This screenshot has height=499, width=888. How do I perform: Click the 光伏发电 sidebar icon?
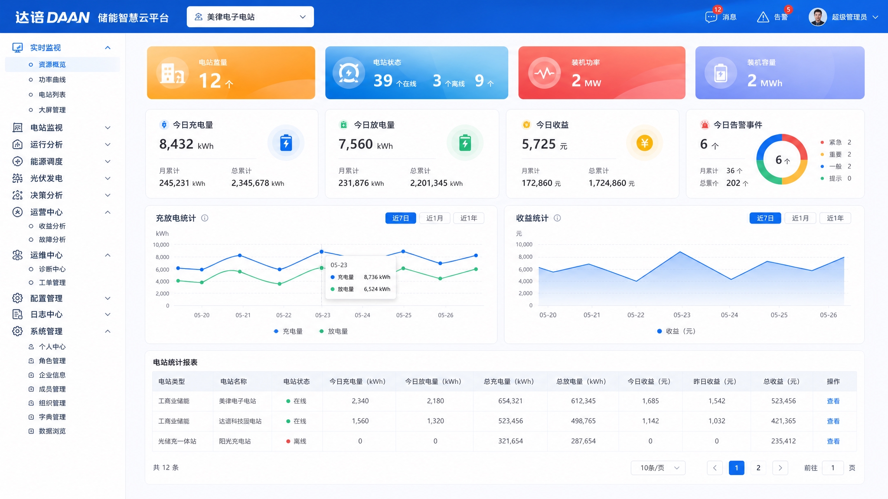point(17,178)
